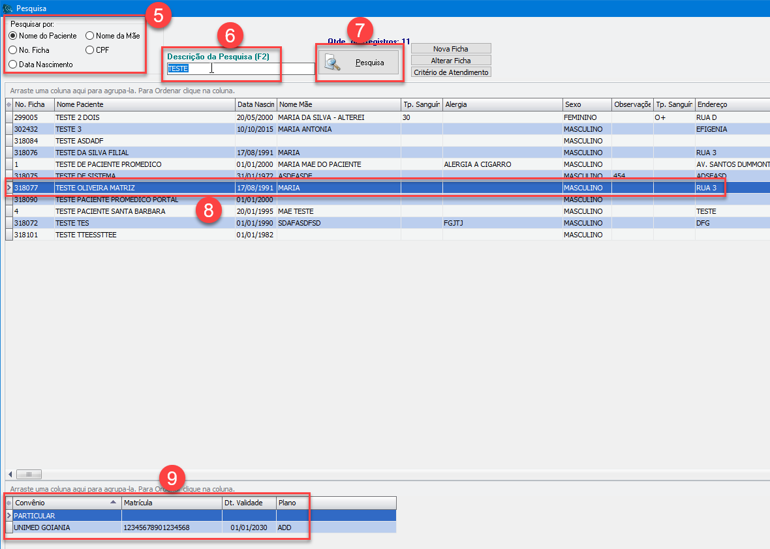Click the magnifier icon on Pesquisa button

333,63
